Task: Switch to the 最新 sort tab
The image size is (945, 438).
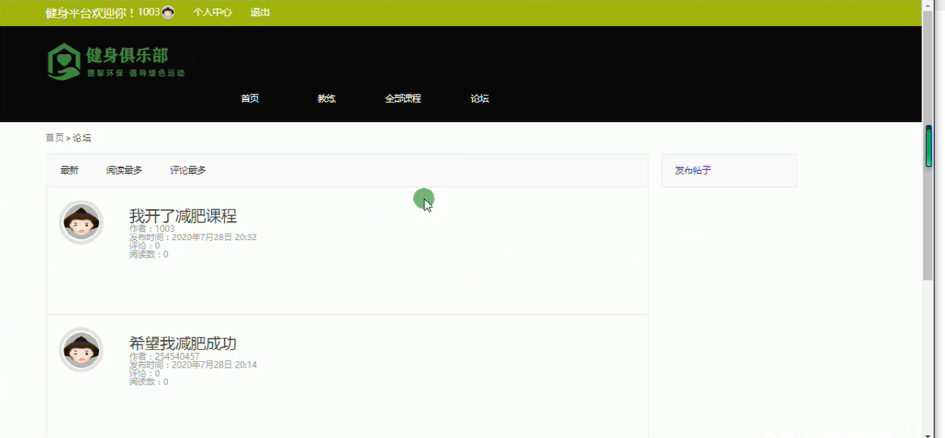Action: pyautogui.click(x=70, y=171)
